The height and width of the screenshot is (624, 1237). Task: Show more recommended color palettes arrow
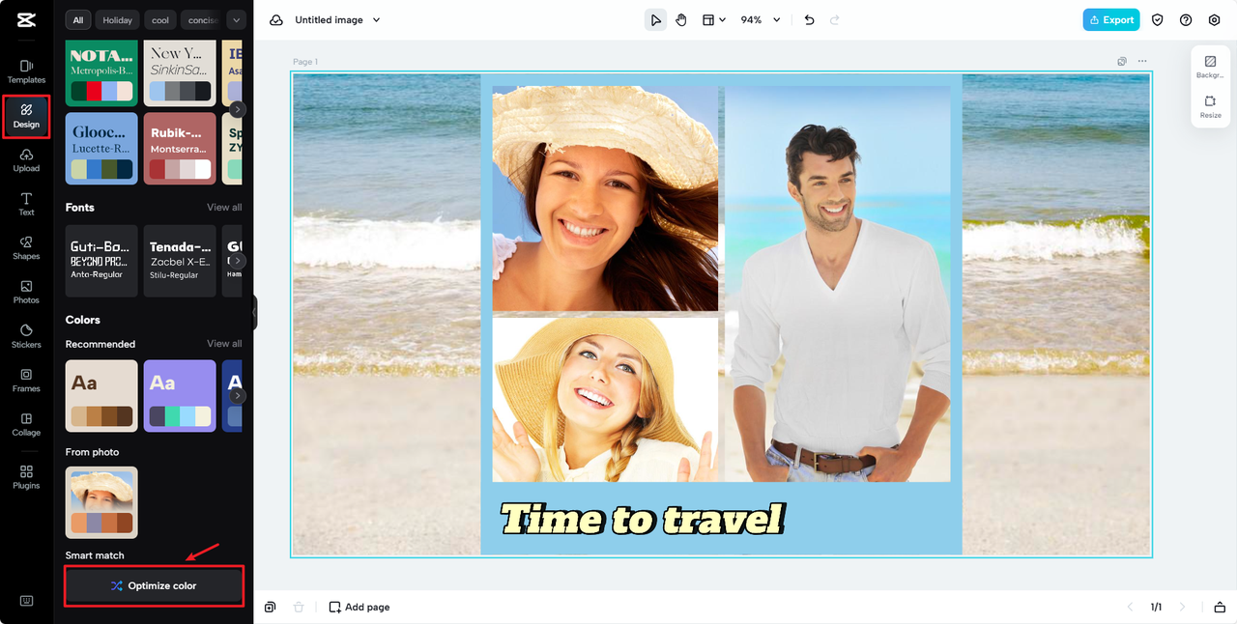(x=238, y=396)
